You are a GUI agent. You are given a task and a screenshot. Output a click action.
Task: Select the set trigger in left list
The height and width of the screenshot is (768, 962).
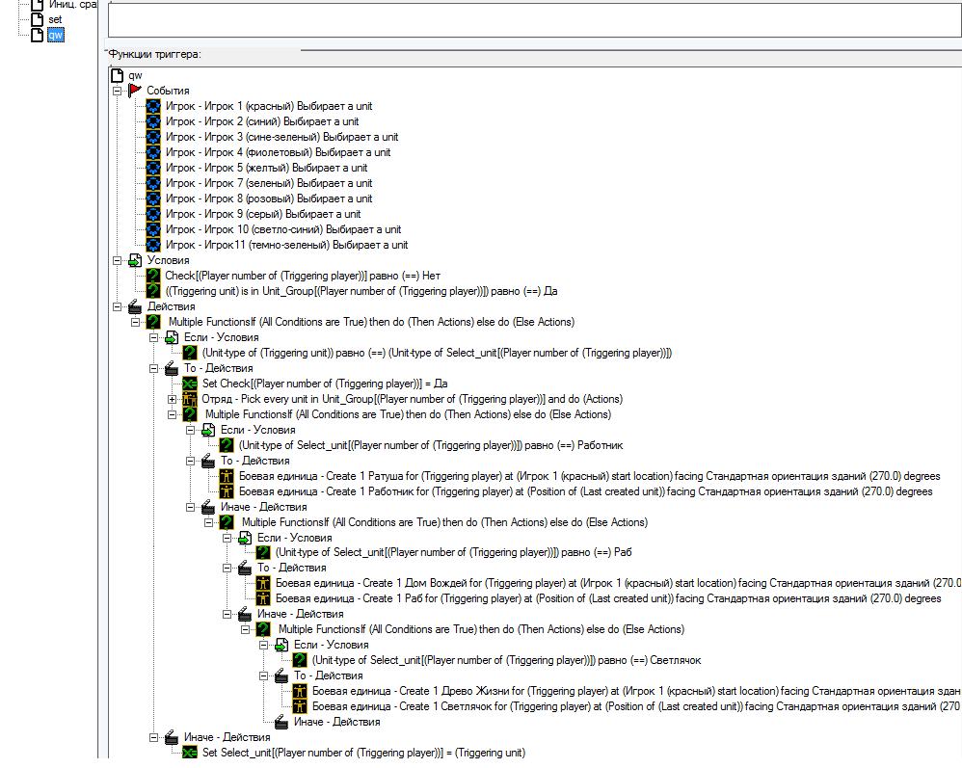(55, 19)
